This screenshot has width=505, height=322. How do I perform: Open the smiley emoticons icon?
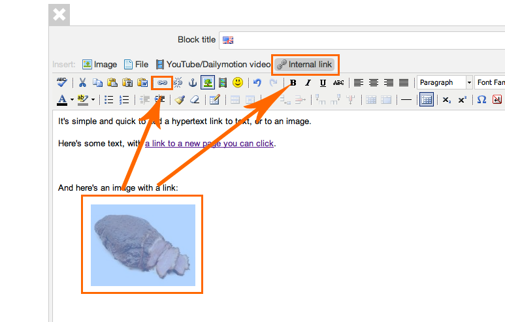238,82
